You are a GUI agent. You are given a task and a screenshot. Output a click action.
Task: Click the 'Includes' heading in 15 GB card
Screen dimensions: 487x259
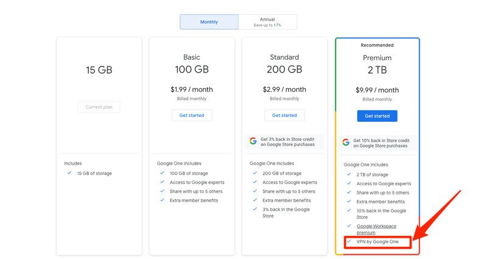[x=73, y=163]
